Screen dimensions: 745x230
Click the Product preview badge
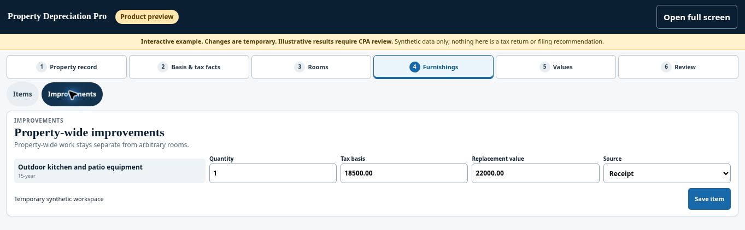[x=147, y=17]
